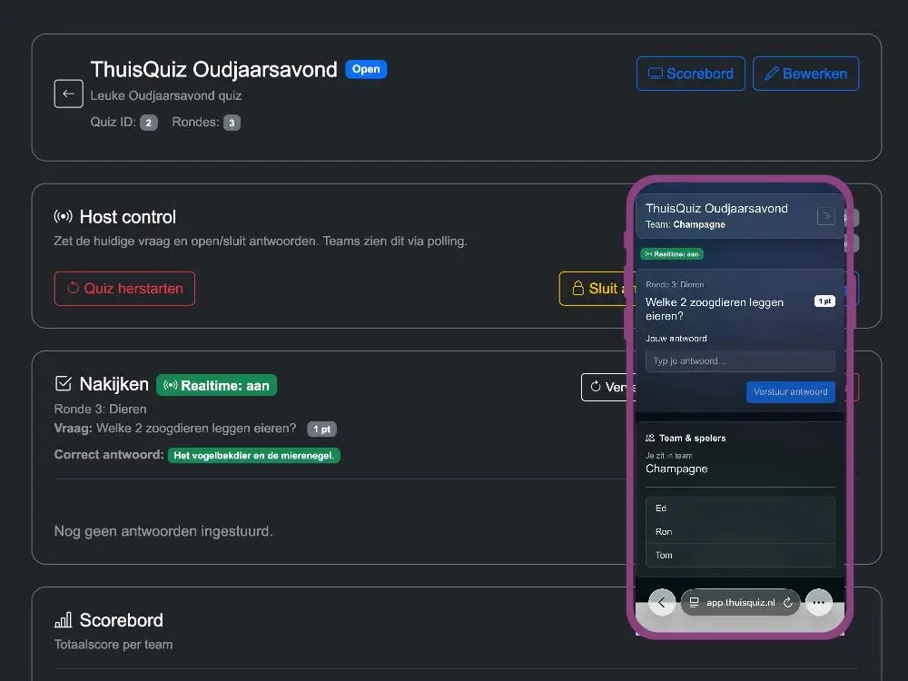Click the yellow lock Sluit button

point(594,289)
